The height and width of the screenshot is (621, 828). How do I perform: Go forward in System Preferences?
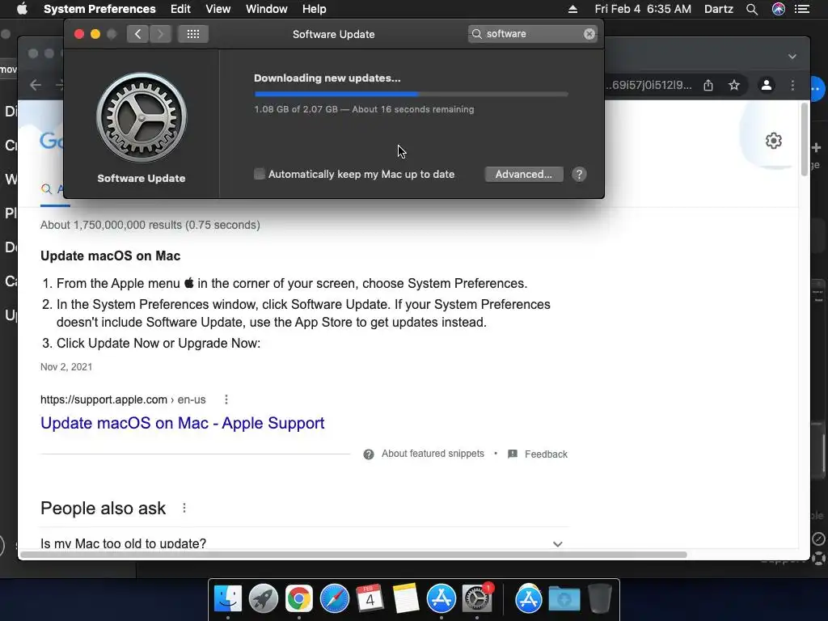pos(161,34)
